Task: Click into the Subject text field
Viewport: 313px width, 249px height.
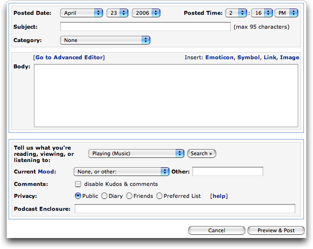Action: pyautogui.click(x=145, y=26)
